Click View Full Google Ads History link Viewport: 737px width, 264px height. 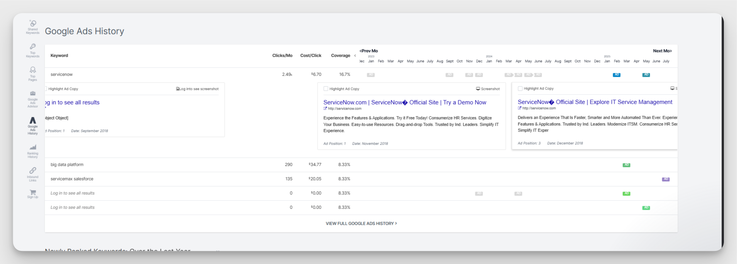pos(361,224)
